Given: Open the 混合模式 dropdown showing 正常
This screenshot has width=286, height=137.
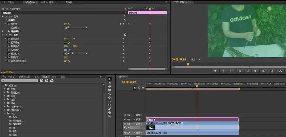Looking at the screenshot, I should click(x=76, y=28).
